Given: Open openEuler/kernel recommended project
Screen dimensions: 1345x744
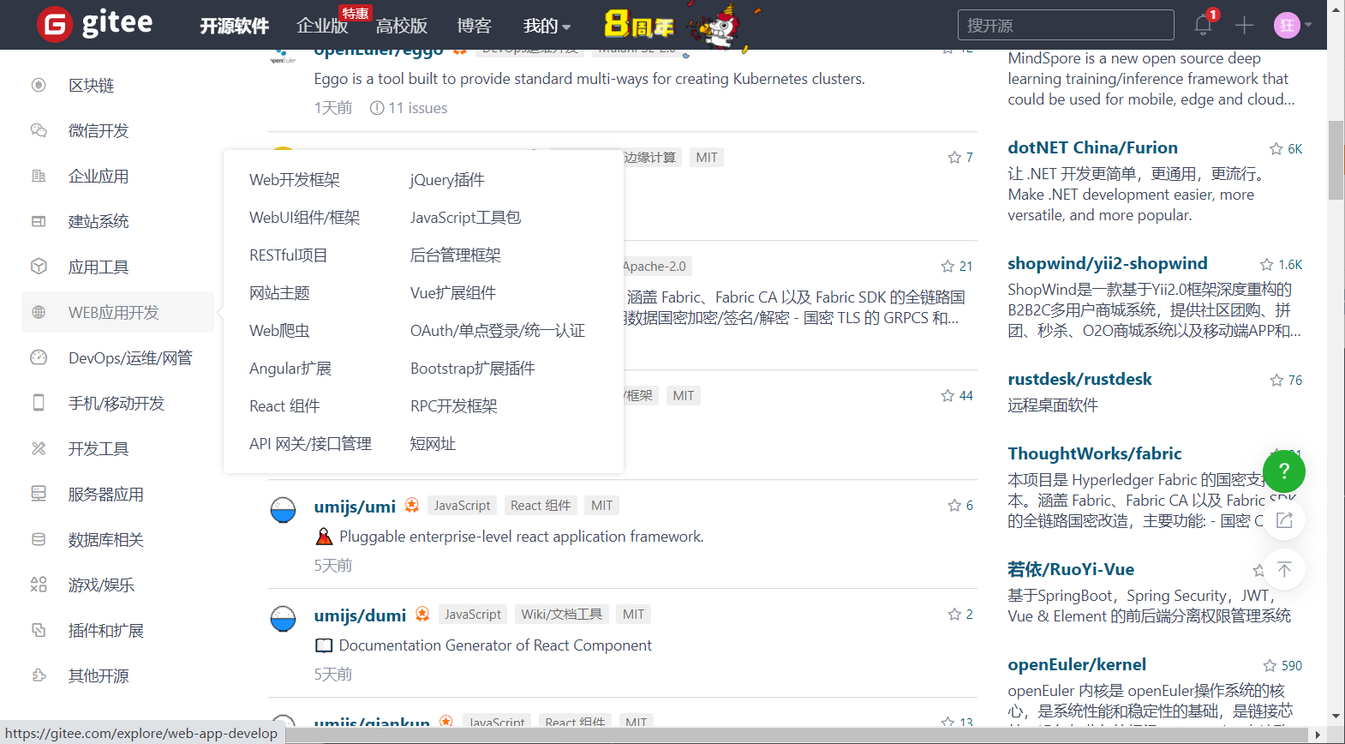Looking at the screenshot, I should tap(1077, 664).
